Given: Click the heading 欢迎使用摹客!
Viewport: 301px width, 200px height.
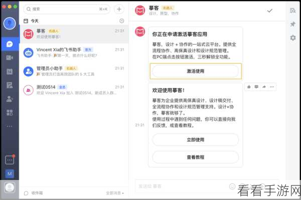Looking at the screenshot, I should point(169,90).
